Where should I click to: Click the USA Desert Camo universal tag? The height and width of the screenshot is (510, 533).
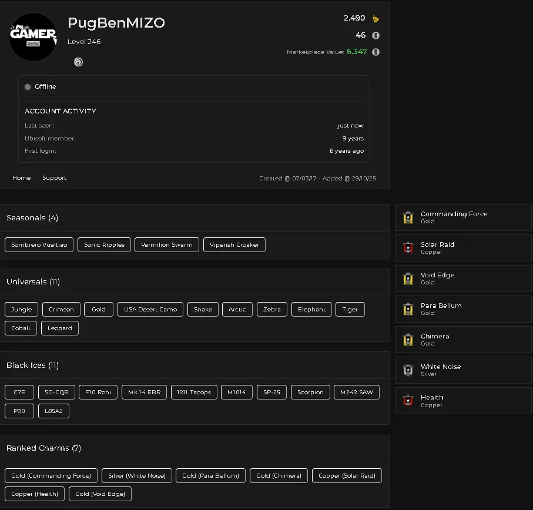coord(150,310)
